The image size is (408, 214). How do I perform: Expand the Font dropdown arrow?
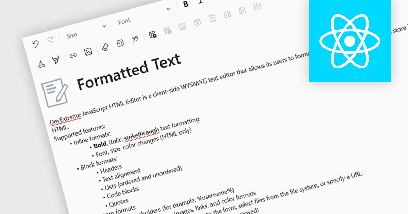point(168,9)
